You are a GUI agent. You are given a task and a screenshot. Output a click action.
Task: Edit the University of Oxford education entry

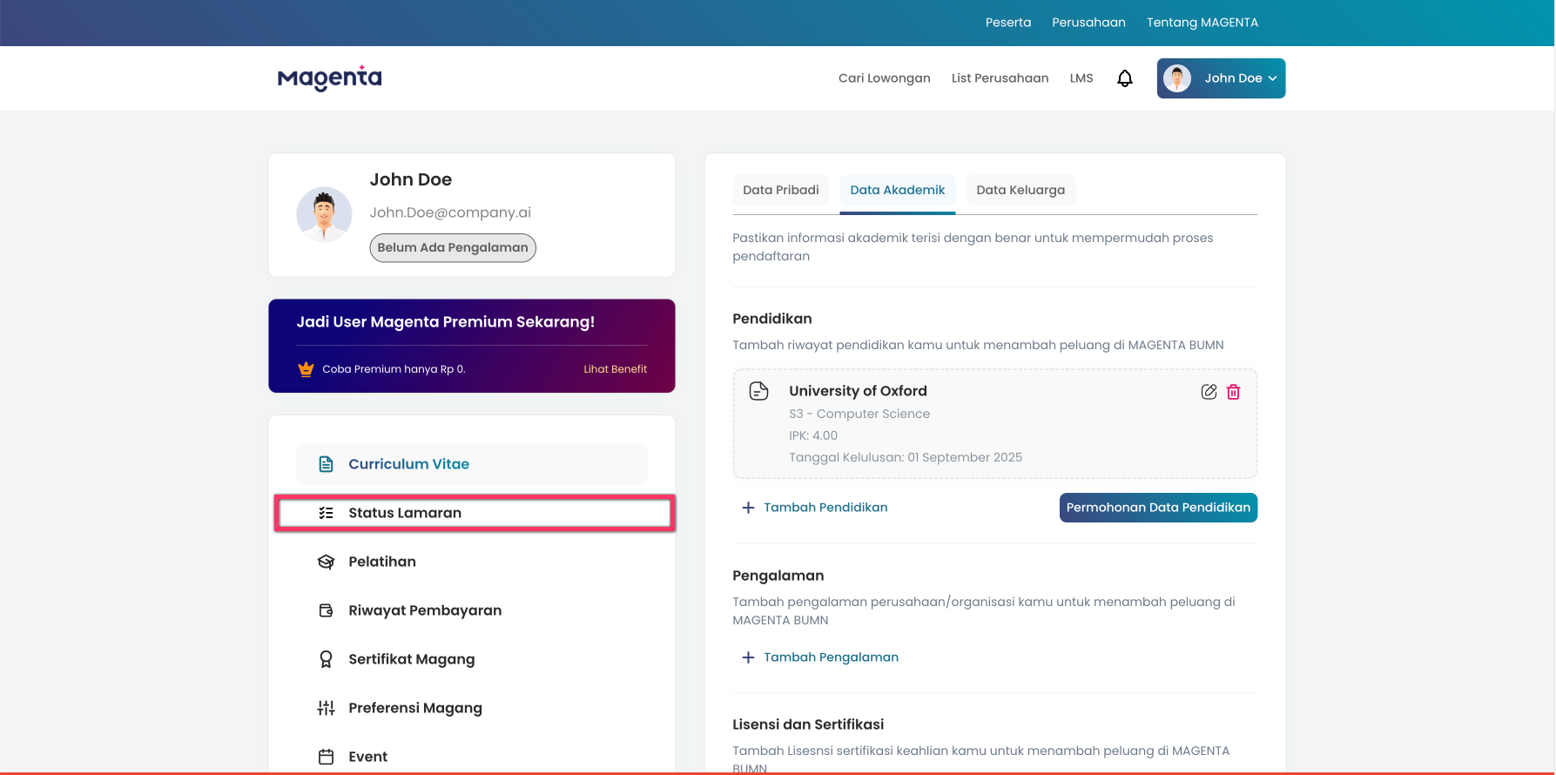coord(1209,392)
